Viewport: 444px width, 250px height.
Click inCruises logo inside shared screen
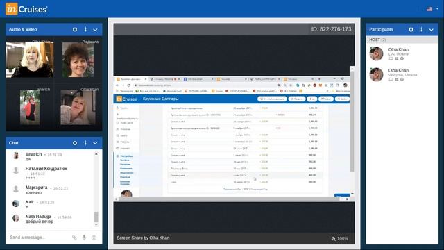click(126, 99)
